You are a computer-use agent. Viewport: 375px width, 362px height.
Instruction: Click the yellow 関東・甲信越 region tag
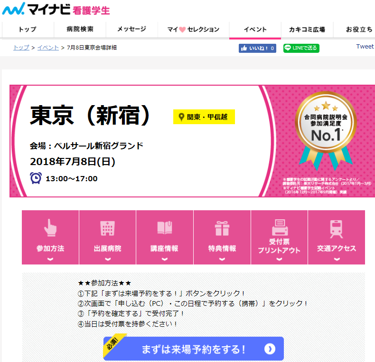pos(204,117)
